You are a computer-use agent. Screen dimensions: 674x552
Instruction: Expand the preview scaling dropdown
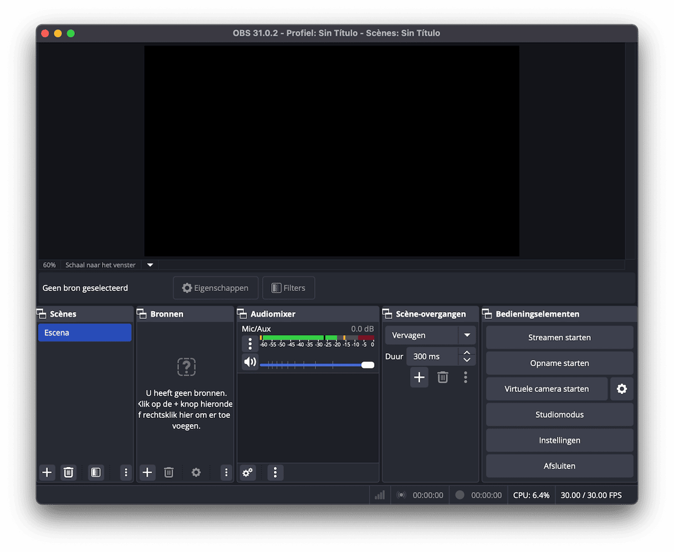click(150, 265)
